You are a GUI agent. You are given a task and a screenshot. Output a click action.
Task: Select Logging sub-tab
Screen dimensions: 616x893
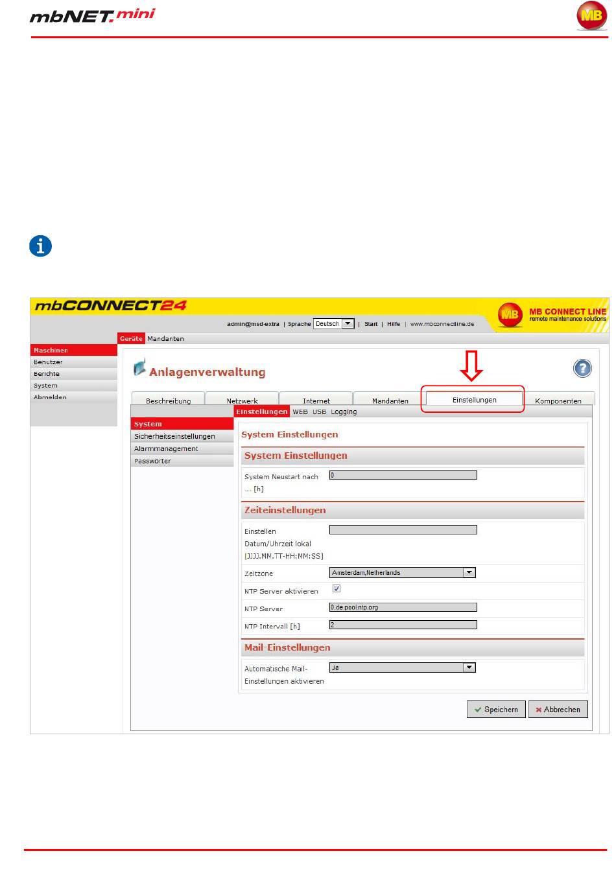click(x=344, y=412)
